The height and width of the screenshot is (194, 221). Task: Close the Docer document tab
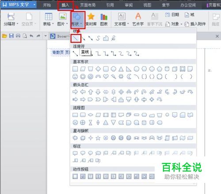(x=217, y=36)
